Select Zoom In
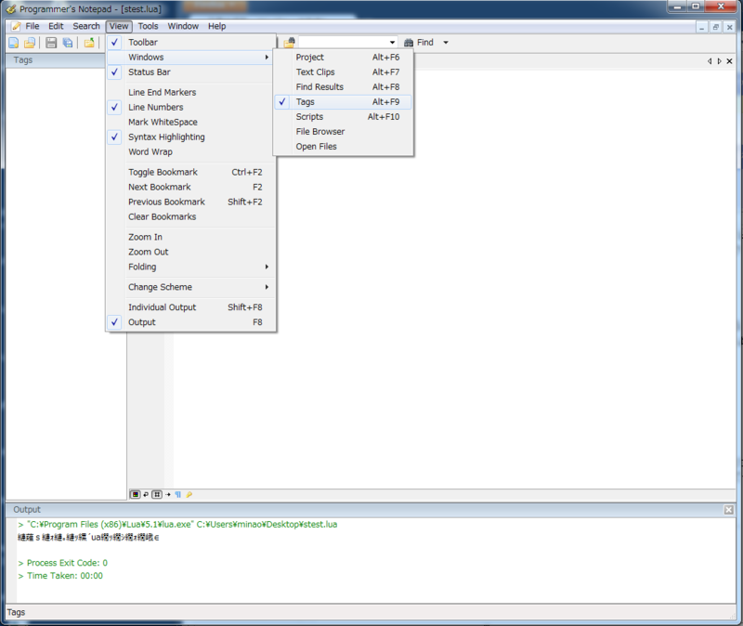The image size is (743, 626). pyautogui.click(x=190, y=237)
